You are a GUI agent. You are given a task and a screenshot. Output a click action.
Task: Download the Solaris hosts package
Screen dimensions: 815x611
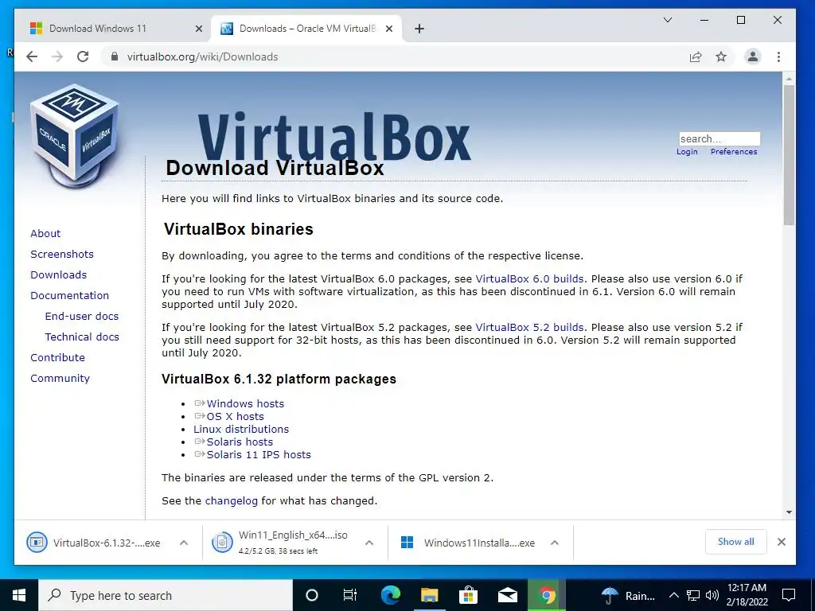[240, 442]
